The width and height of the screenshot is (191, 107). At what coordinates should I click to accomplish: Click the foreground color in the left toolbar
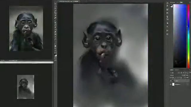tap(55, 54)
